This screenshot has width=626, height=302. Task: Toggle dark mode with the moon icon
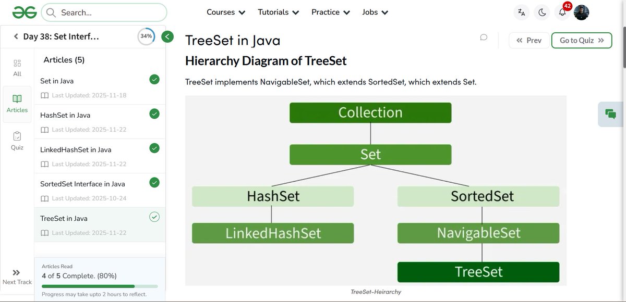pyautogui.click(x=542, y=11)
